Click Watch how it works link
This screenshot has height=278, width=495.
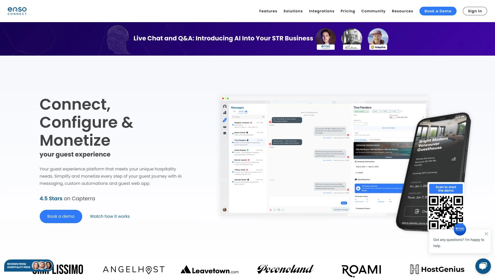(x=110, y=216)
